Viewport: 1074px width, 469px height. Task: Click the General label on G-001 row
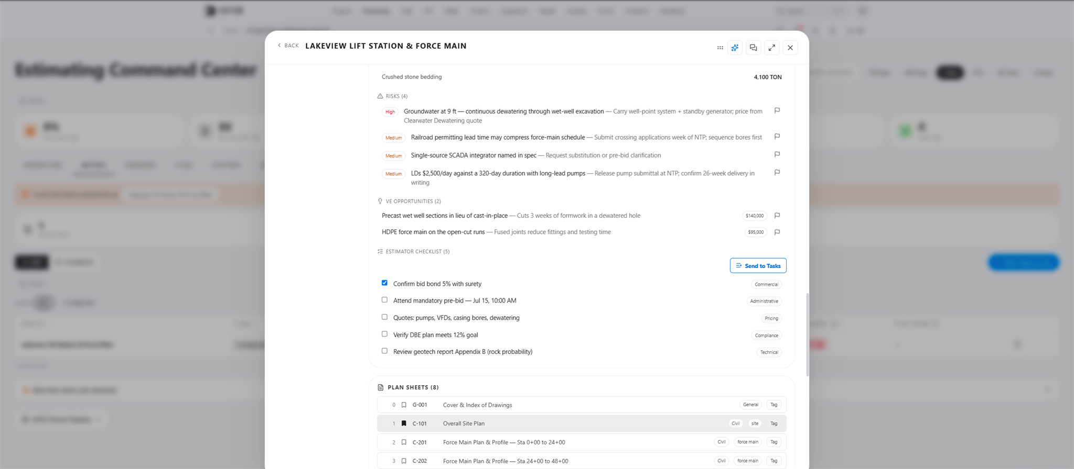[750, 405]
